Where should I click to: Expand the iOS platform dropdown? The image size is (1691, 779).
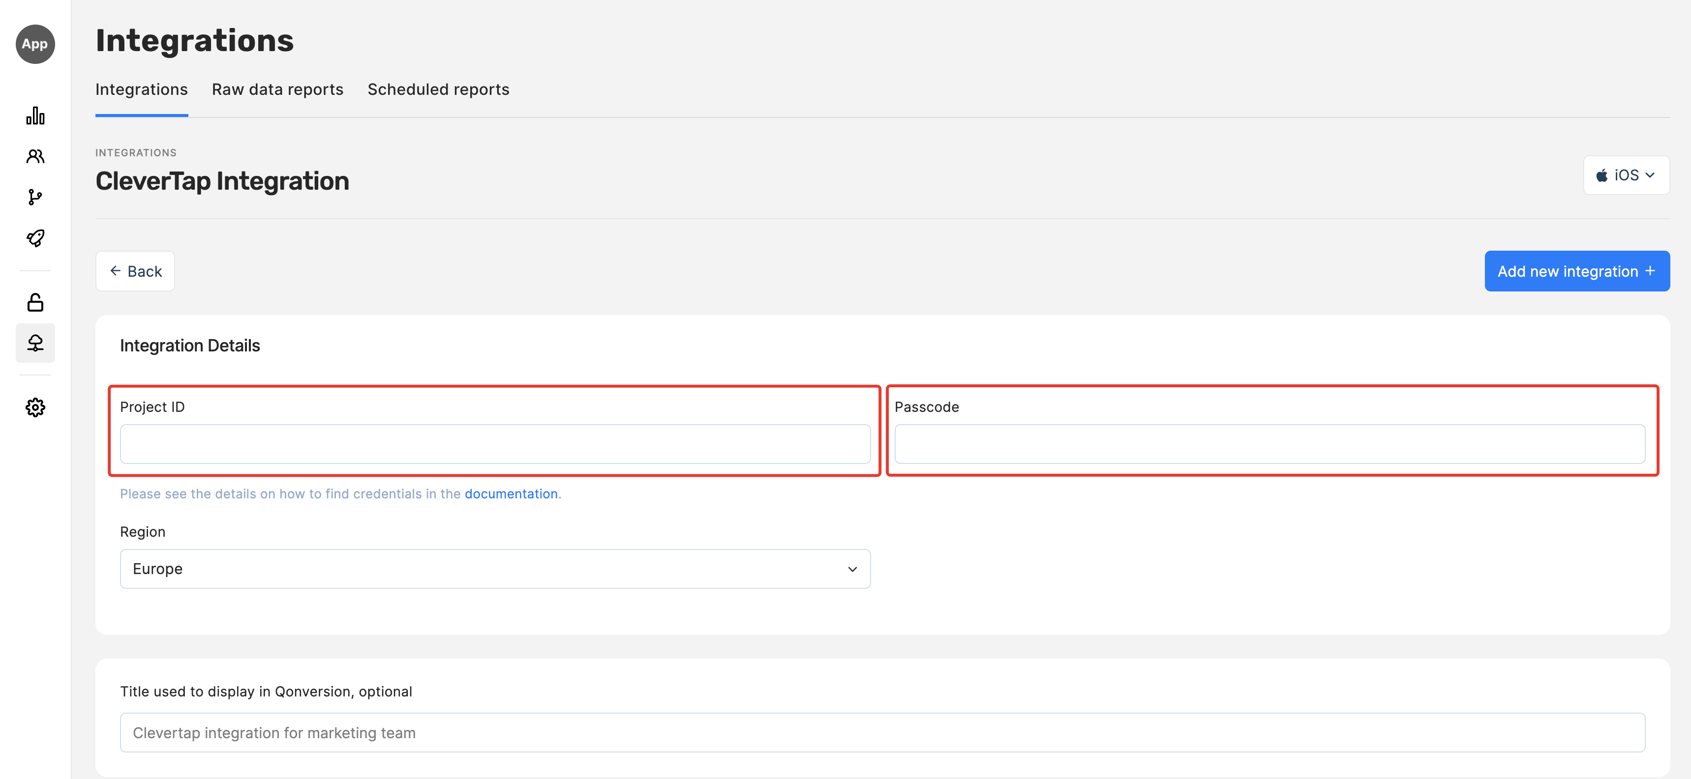1626,175
